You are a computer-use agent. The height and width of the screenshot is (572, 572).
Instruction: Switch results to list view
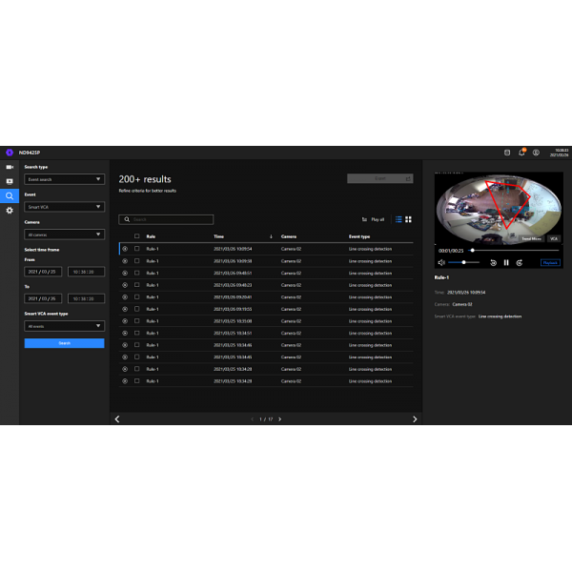point(398,219)
